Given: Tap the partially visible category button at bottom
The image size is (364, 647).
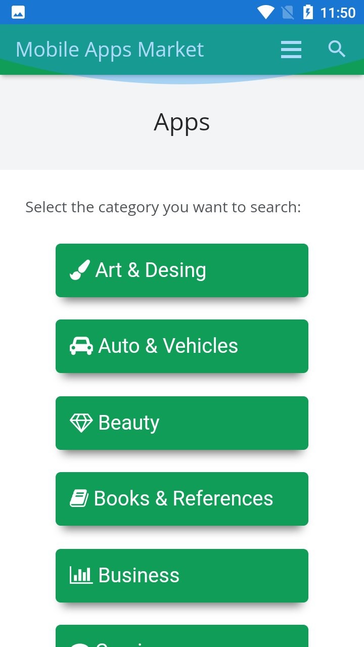Looking at the screenshot, I should [x=182, y=636].
